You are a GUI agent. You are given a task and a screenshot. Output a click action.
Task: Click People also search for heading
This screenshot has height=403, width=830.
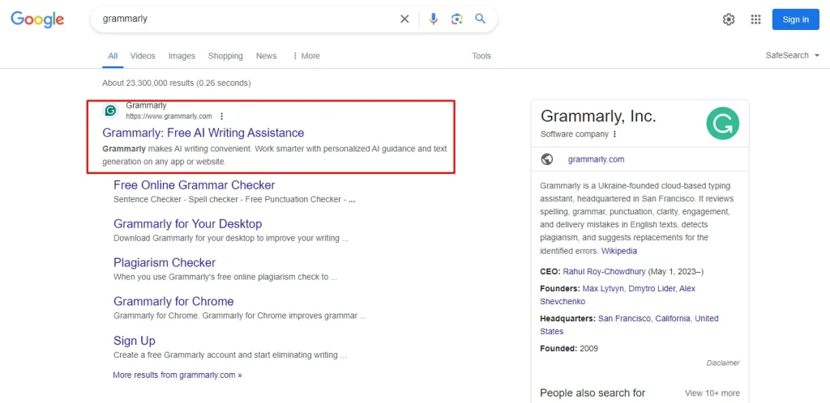click(x=593, y=393)
